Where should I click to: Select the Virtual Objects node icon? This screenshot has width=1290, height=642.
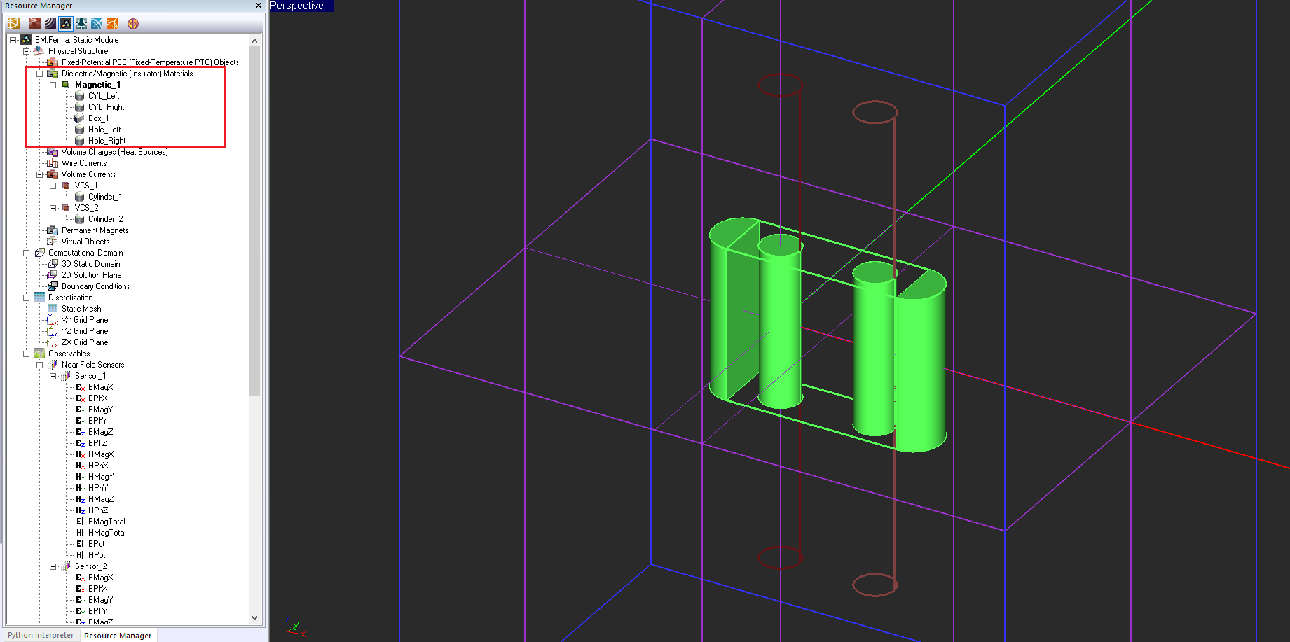click(x=53, y=242)
